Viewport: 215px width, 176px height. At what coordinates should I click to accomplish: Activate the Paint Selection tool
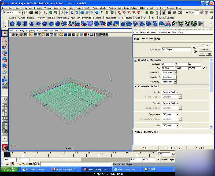coord(5,47)
